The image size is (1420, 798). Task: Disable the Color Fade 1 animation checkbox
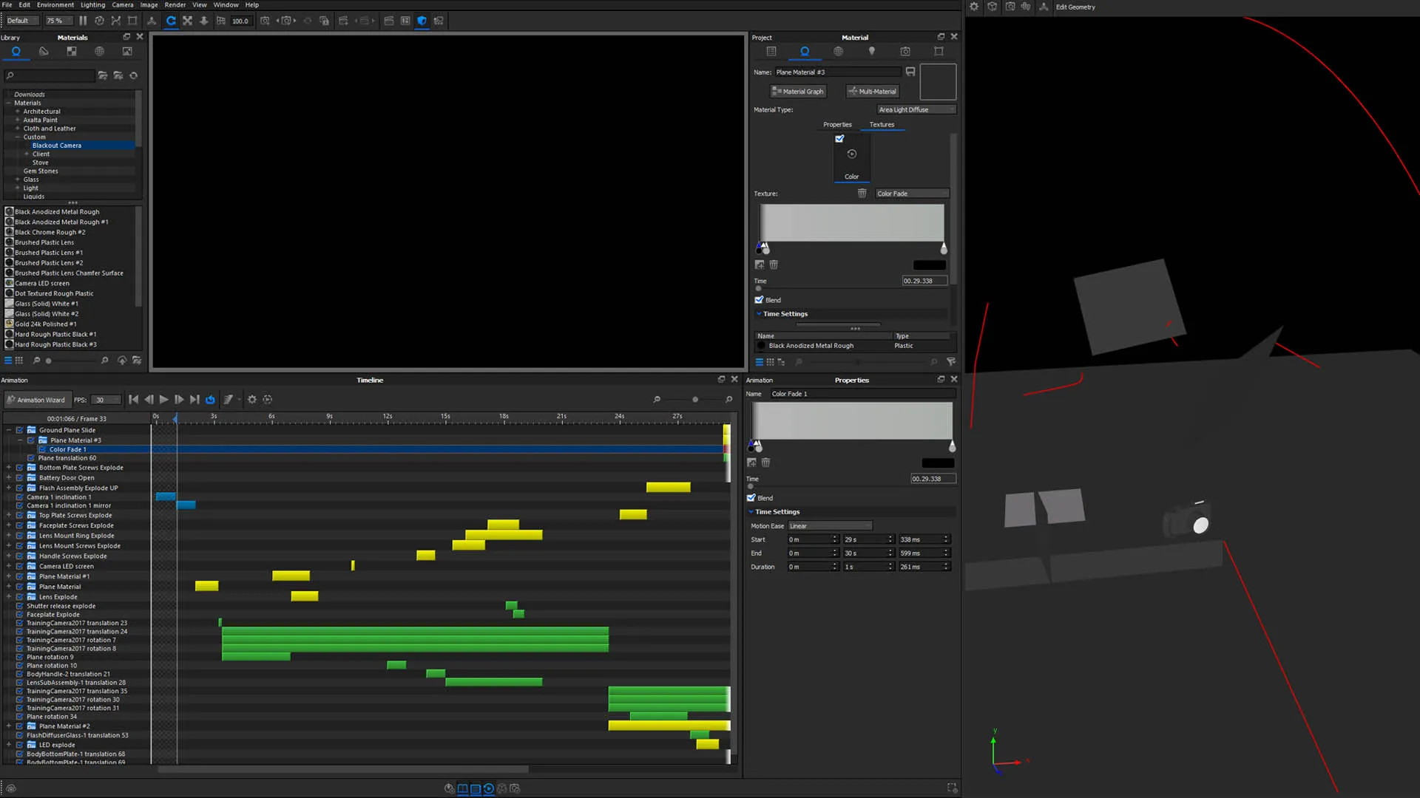(42, 449)
